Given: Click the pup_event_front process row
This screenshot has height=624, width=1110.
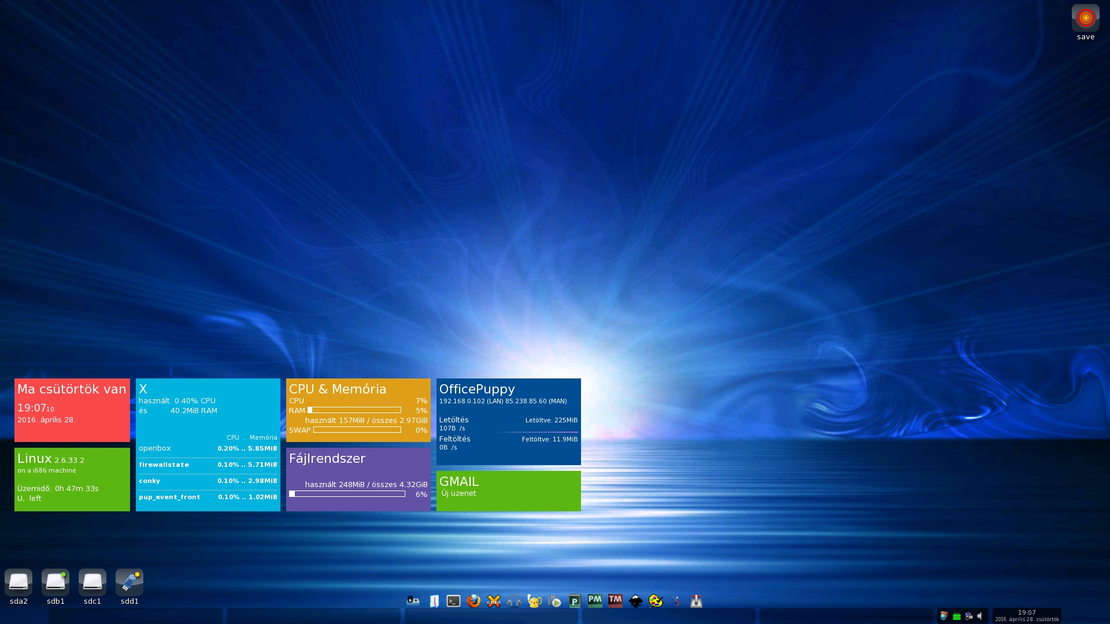Looking at the screenshot, I should click(x=208, y=497).
